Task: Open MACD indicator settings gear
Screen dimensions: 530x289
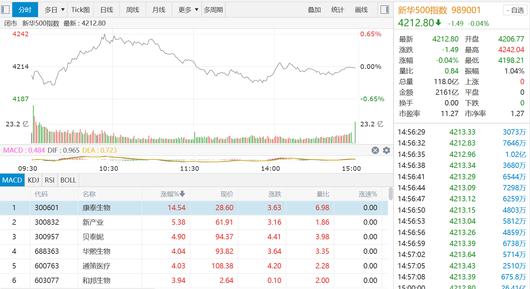Action: tap(386, 150)
